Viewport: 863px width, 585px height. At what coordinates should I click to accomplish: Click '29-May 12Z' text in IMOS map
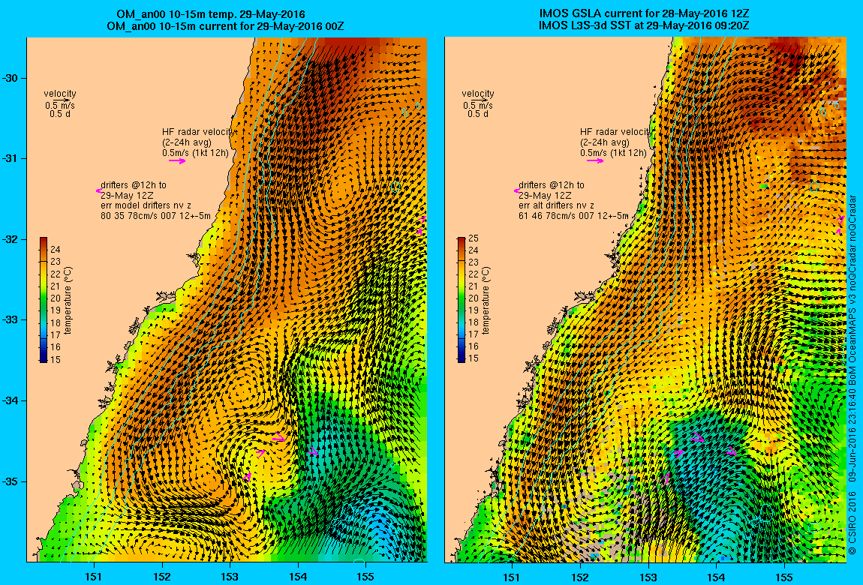coord(545,195)
